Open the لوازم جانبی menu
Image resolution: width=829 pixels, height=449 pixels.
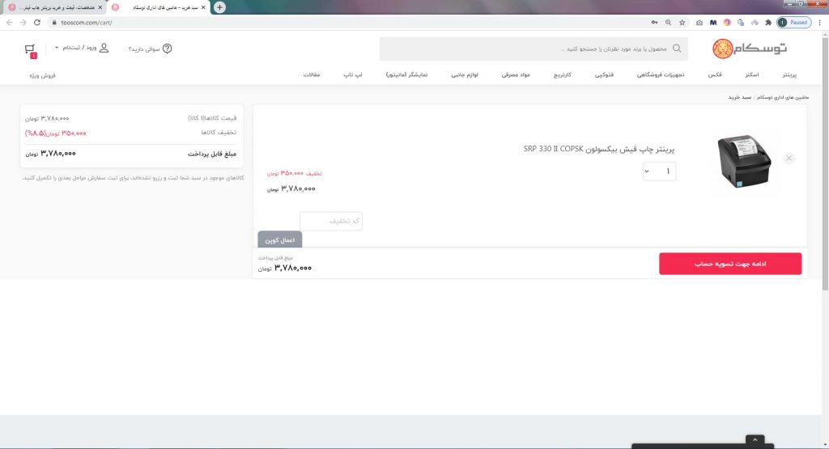click(x=464, y=75)
